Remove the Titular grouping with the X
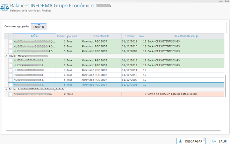This screenshot has height=144, width=231. (x=43, y=27)
